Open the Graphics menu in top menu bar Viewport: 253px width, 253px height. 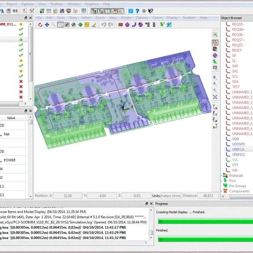(92, 4)
